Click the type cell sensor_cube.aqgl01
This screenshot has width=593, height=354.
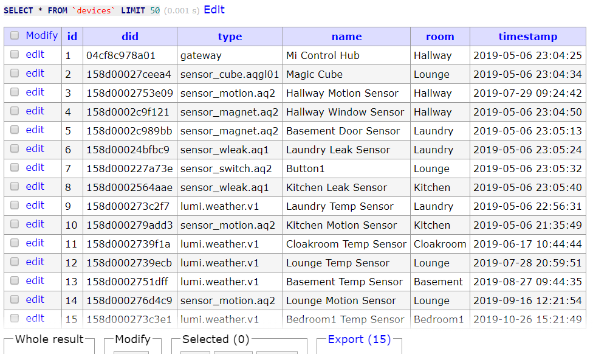(230, 75)
